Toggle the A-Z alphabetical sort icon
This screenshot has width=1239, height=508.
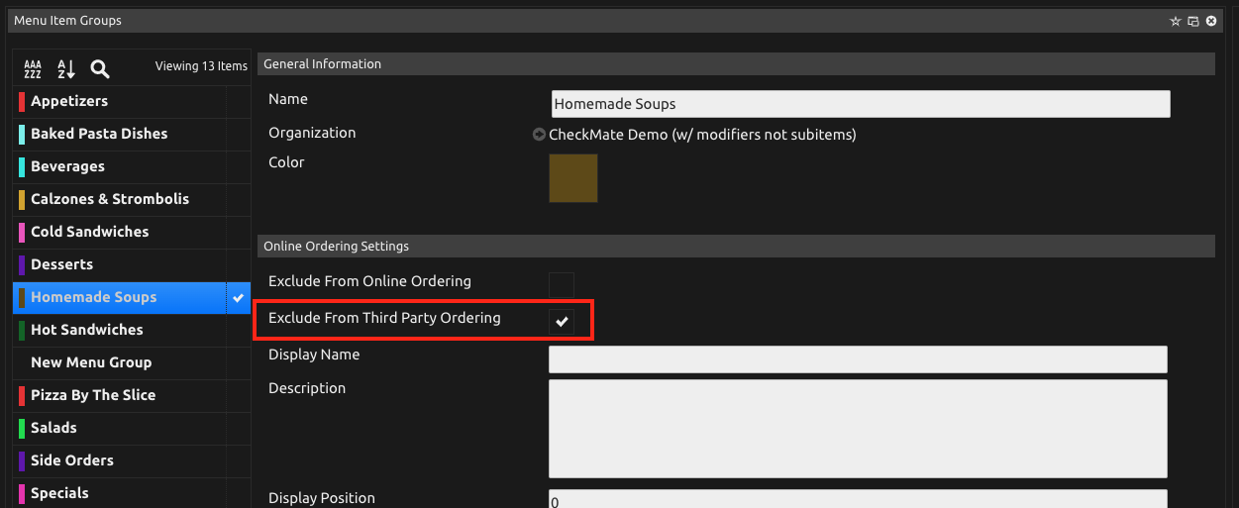coord(66,68)
